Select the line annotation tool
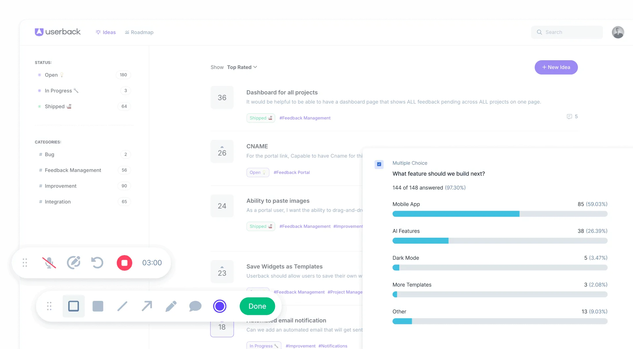The height and width of the screenshot is (349, 633). point(122,306)
